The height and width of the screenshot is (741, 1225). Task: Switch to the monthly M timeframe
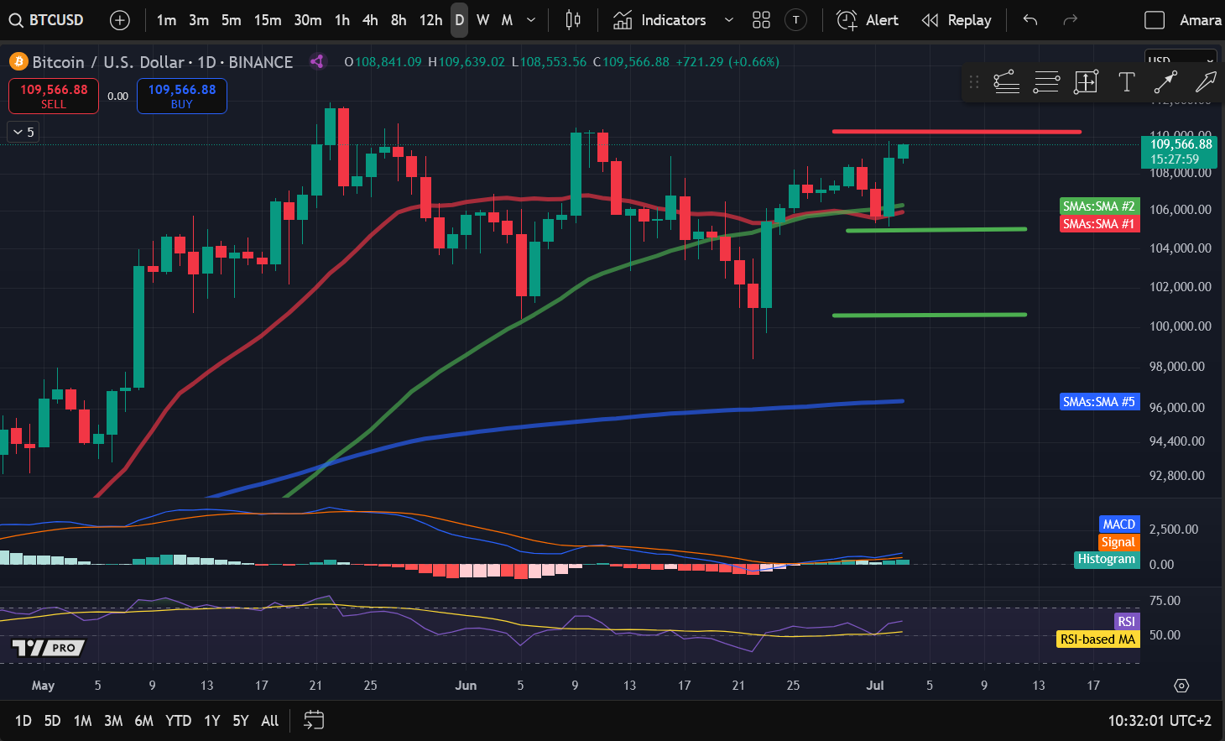click(x=507, y=20)
